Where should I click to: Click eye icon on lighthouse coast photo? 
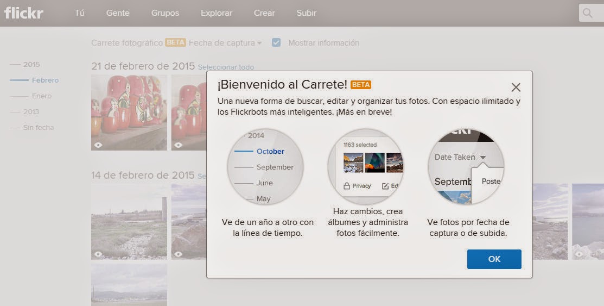click(98, 254)
